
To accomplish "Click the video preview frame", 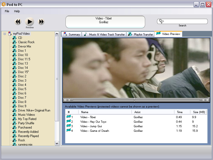I will click(x=136, y=68).
